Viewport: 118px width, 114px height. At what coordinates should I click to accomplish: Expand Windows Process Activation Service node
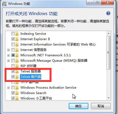pos(8,88)
